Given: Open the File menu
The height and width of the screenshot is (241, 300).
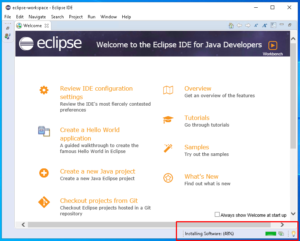Looking at the screenshot, I should point(8,17).
